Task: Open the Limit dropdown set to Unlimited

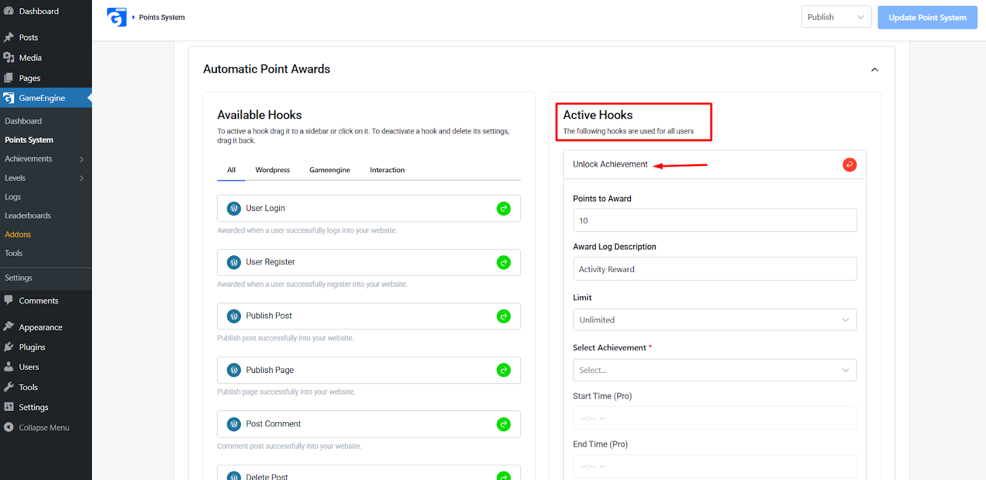Action: click(x=715, y=320)
